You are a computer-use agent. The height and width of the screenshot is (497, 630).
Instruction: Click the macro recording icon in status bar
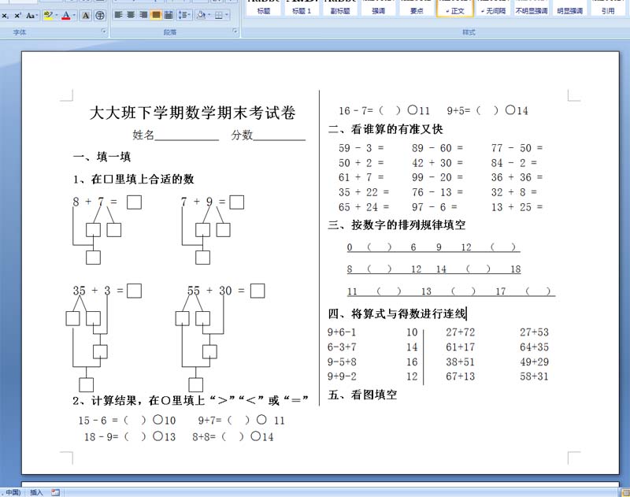tap(55, 492)
